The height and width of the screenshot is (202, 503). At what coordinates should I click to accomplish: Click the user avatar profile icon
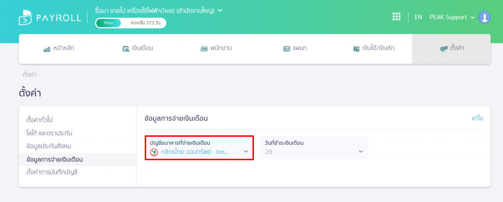pyautogui.click(x=484, y=17)
